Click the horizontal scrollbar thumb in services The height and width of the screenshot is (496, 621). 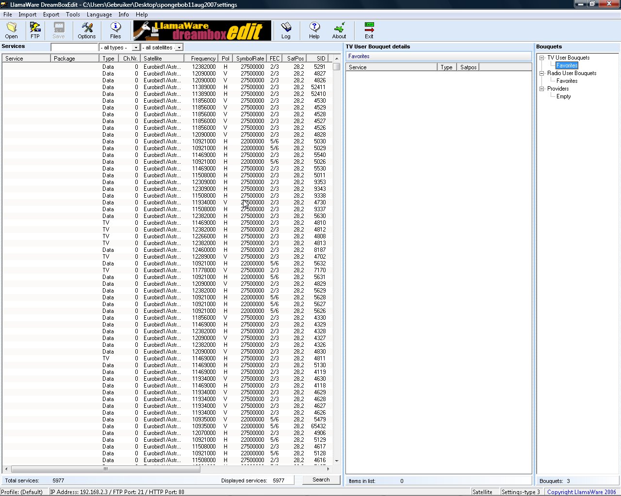(105, 469)
